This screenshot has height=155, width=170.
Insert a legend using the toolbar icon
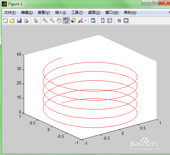(x=109, y=20)
